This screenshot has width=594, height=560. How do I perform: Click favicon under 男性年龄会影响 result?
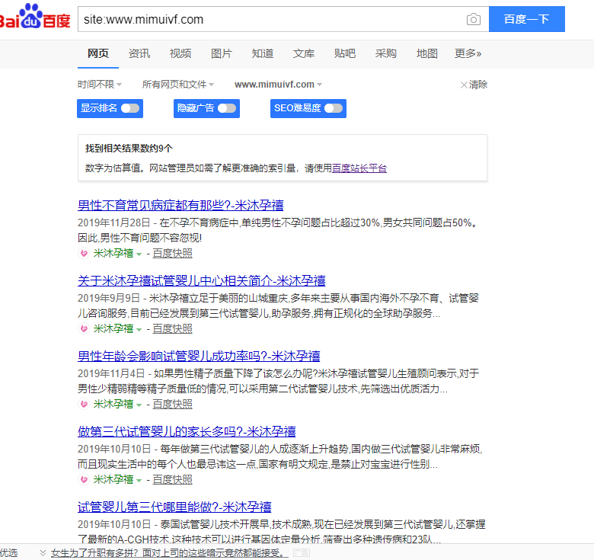click(84, 404)
